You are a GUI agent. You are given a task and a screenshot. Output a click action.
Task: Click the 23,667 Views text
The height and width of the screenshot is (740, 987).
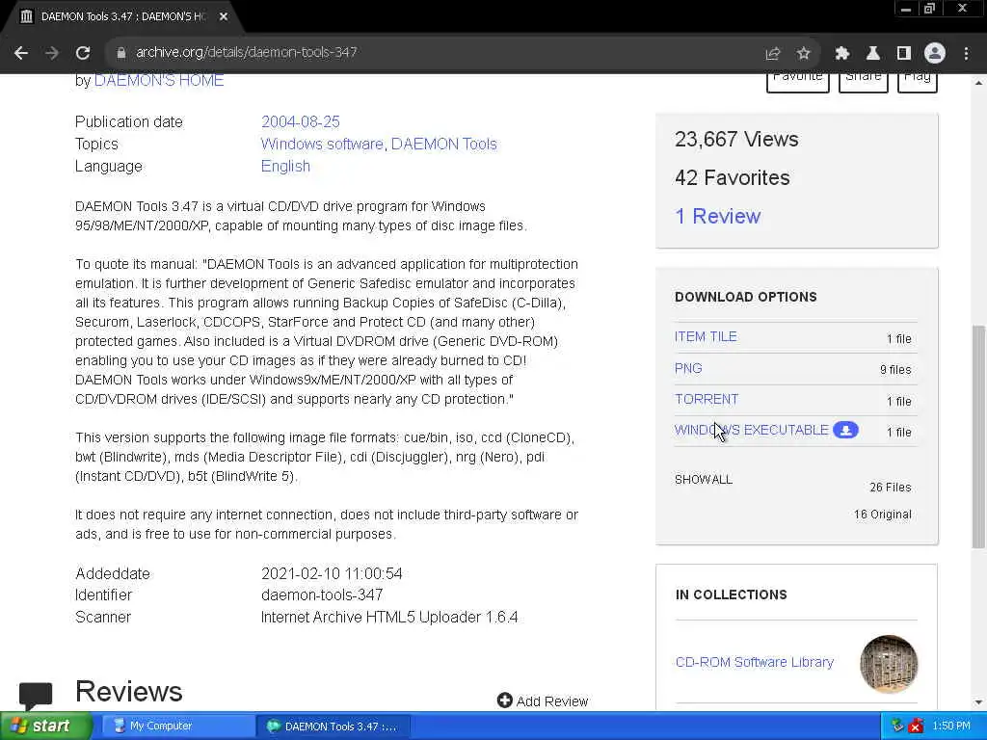736,139
